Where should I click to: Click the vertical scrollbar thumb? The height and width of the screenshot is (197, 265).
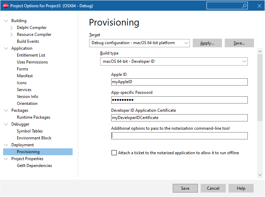pos(260,88)
